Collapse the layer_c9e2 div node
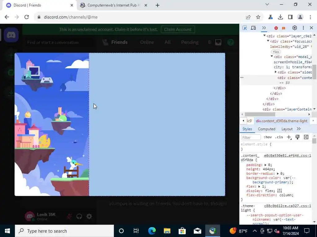The image size is (317, 237). coord(264,36)
